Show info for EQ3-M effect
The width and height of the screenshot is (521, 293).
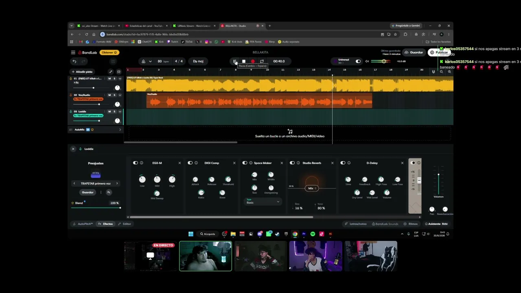pyautogui.click(x=142, y=163)
